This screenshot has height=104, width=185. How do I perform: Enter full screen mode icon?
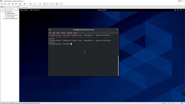50,4
